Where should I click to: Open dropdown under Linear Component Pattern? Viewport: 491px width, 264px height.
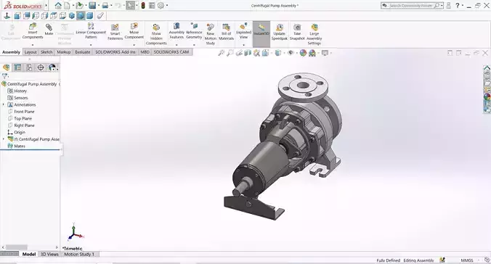click(91, 45)
